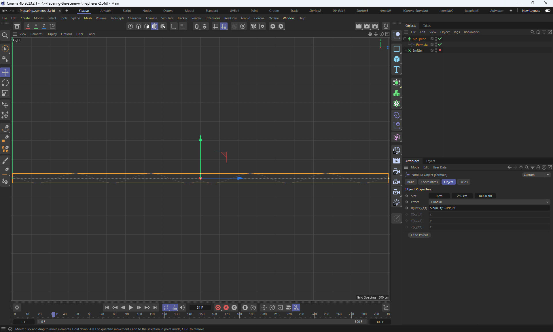Viewport: 553px width, 332px height.
Task: Open the Effect Y Radial dropdown
Action: [x=489, y=202]
